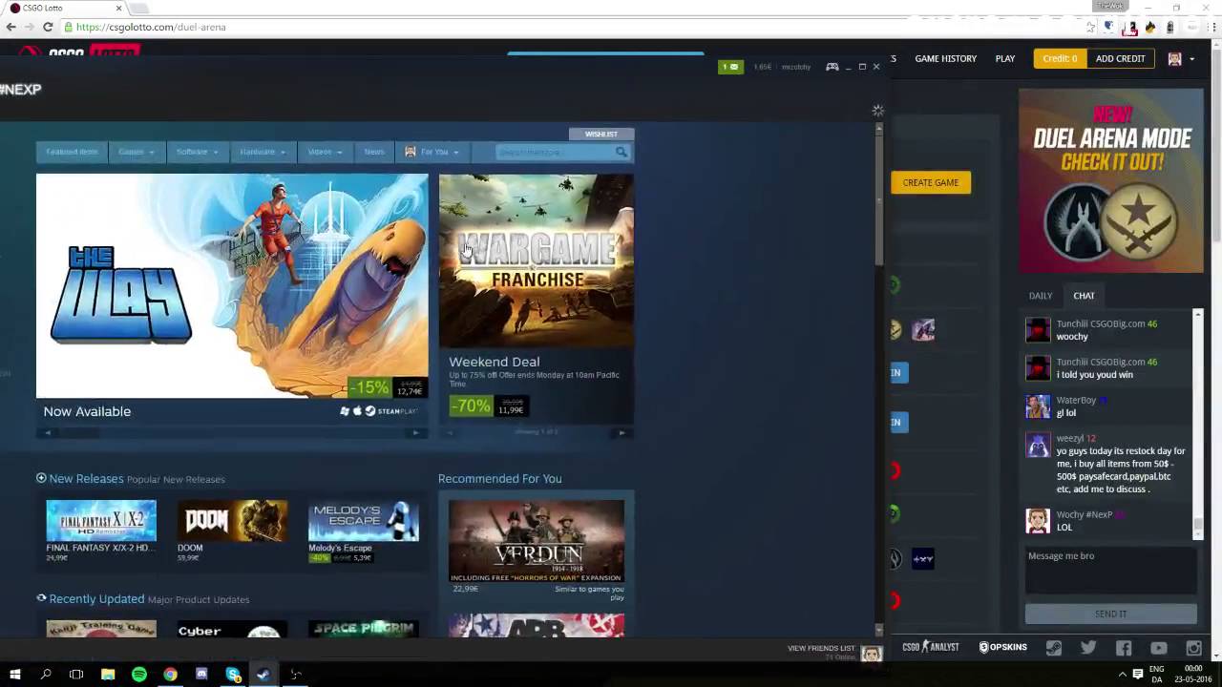Open VIEW FRIENDS LIST in Steam
The image size is (1222, 687).
tap(821, 648)
